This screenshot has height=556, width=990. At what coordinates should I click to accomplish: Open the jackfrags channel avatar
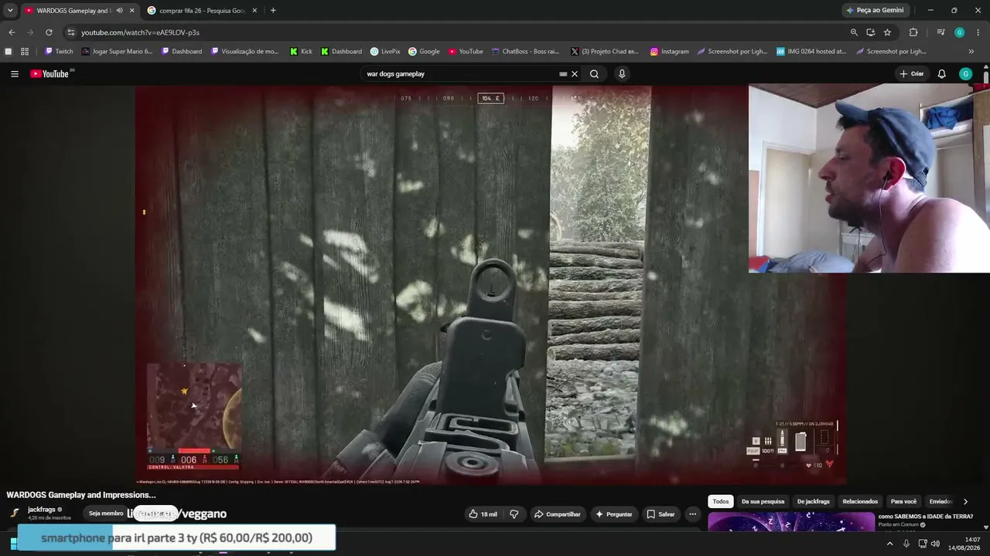point(15,513)
